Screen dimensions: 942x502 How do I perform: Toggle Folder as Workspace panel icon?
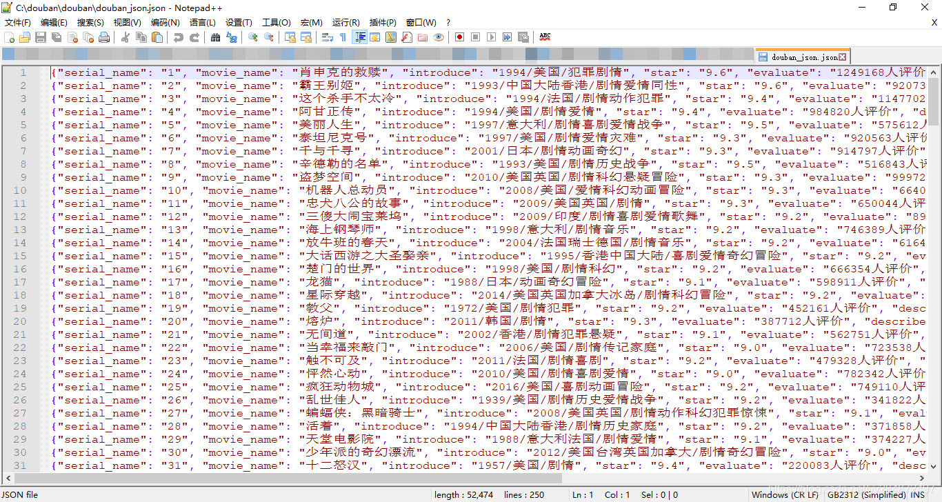click(x=423, y=37)
